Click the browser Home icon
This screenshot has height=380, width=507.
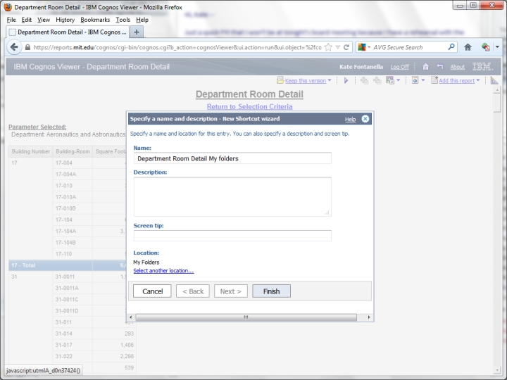[468, 47]
